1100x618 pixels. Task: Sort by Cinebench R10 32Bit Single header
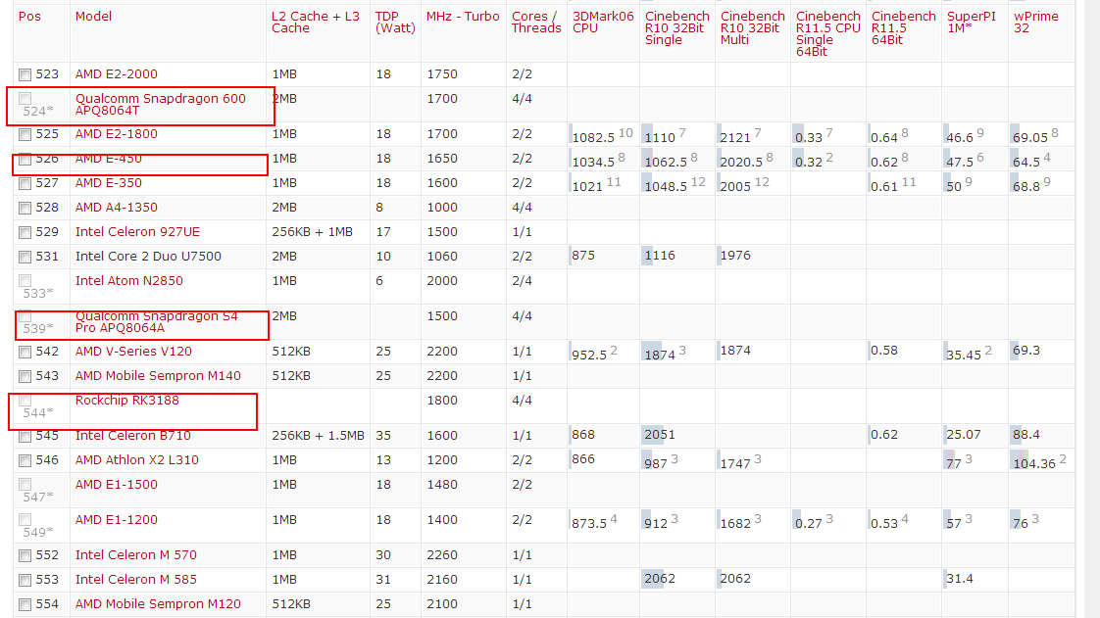(x=677, y=28)
